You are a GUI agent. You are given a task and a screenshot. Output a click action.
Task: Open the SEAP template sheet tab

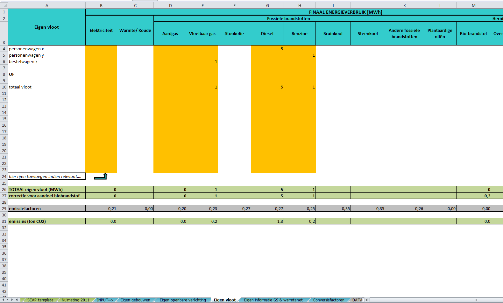point(40,300)
